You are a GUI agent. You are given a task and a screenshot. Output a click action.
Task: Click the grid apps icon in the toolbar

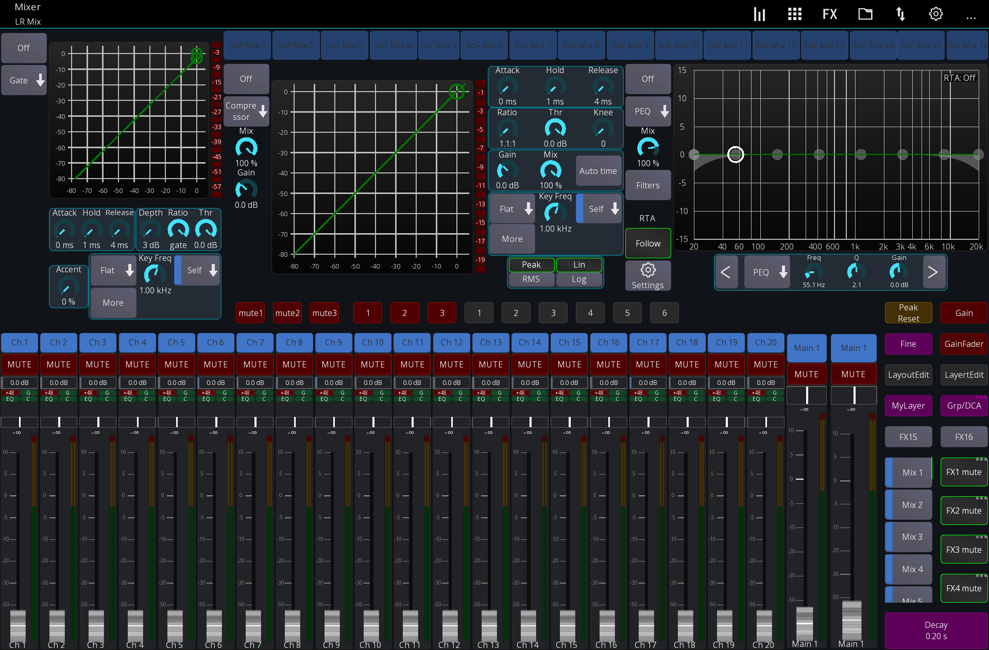point(794,14)
